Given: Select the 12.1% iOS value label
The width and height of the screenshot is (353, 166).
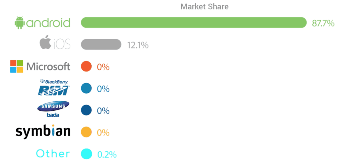Looking at the screenshot, I should coord(138,45).
